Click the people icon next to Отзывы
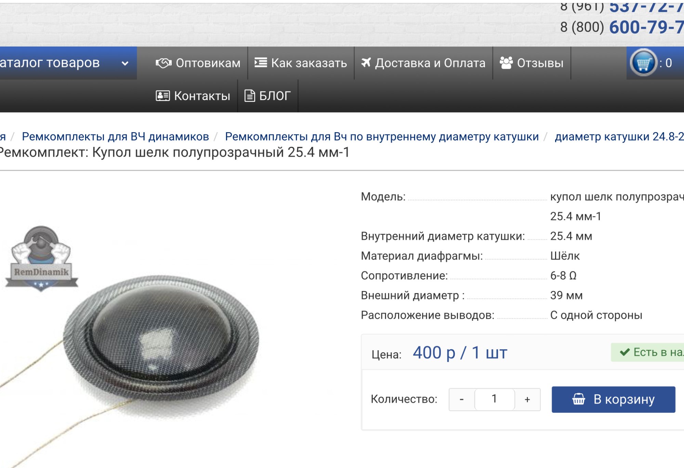The image size is (684, 468). (506, 63)
